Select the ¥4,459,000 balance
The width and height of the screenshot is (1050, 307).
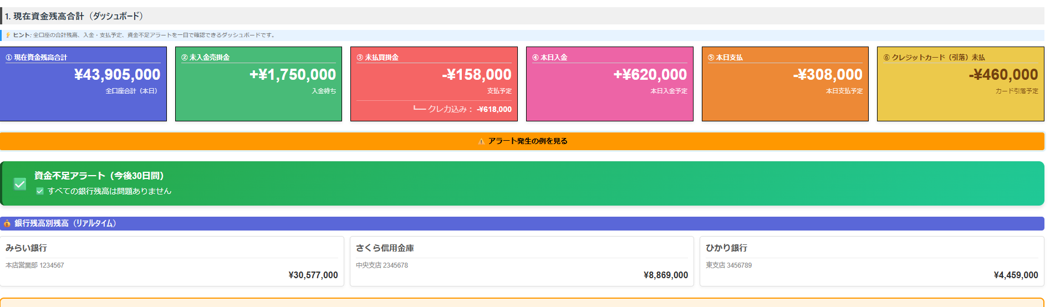(x=1016, y=275)
